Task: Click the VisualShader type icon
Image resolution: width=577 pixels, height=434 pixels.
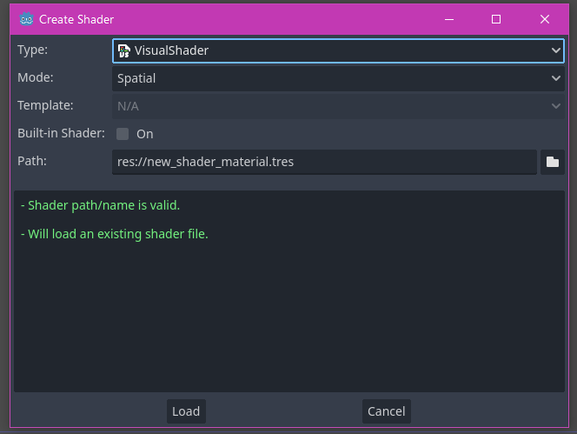Action: click(x=124, y=50)
